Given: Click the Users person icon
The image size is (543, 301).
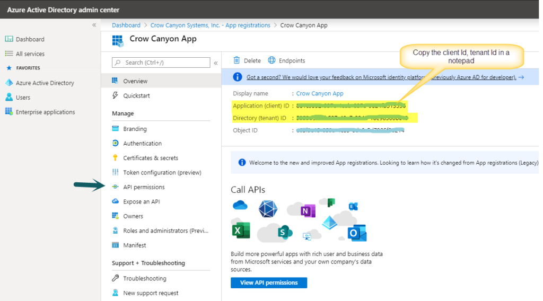Looking at the screenshot, I should click(9, 97).
